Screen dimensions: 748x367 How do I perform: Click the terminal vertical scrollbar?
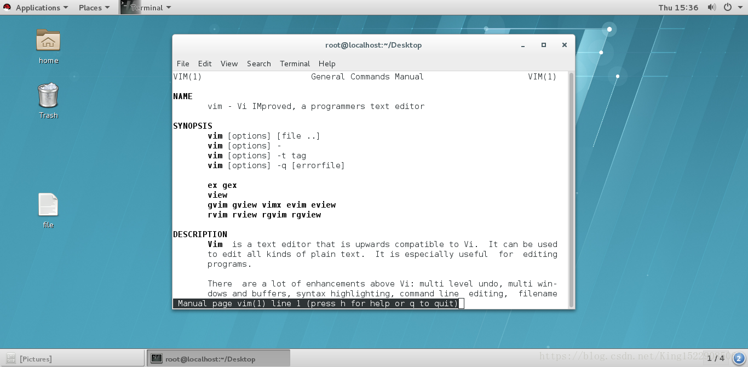tap(572, 190)
